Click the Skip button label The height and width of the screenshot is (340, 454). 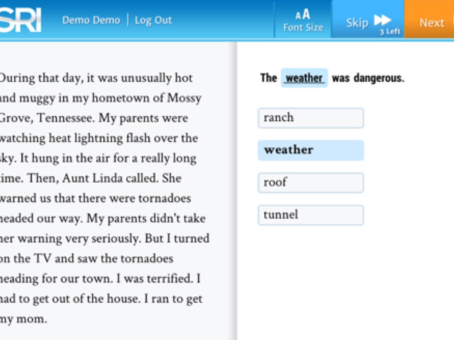[357, 23]
